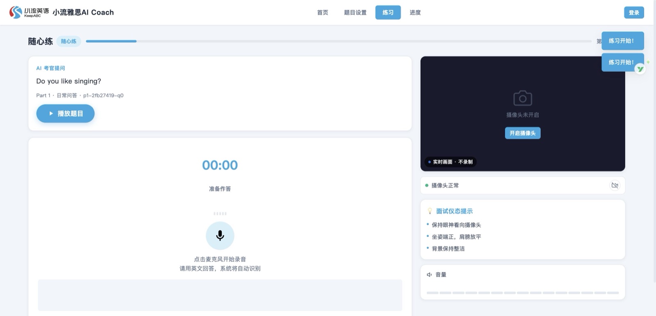
Task: Click the speaker icon beside 音量
Action: tap(429, 275)
